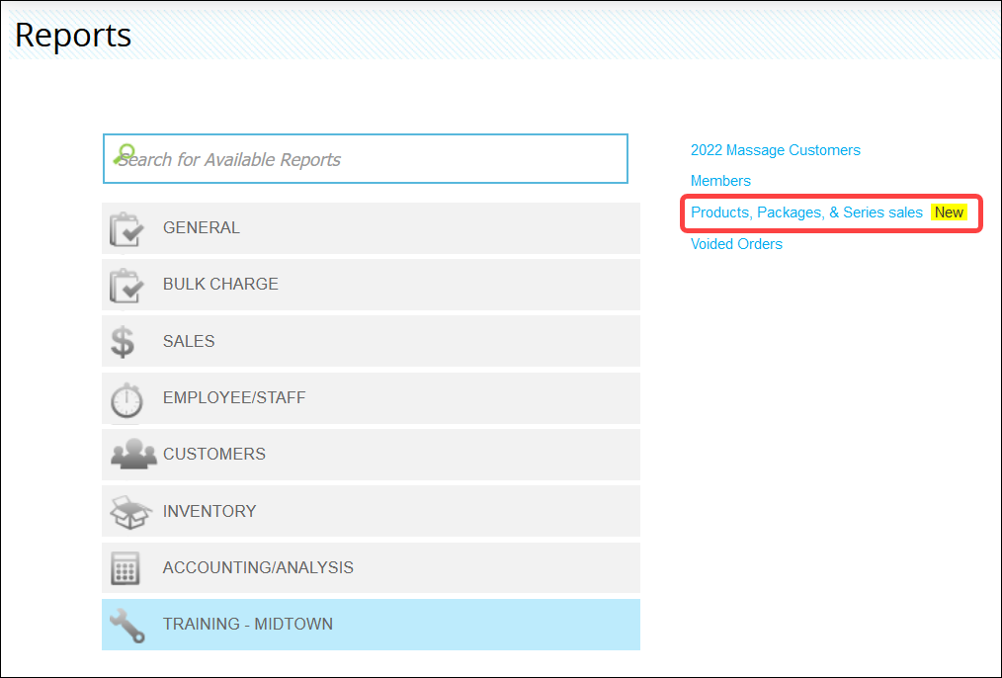Open the Voided Orders report
This screenshot has width=1002, height=678.
coord(736,244)
